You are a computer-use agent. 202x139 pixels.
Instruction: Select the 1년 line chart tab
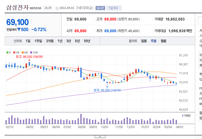[x=60, y=41]
